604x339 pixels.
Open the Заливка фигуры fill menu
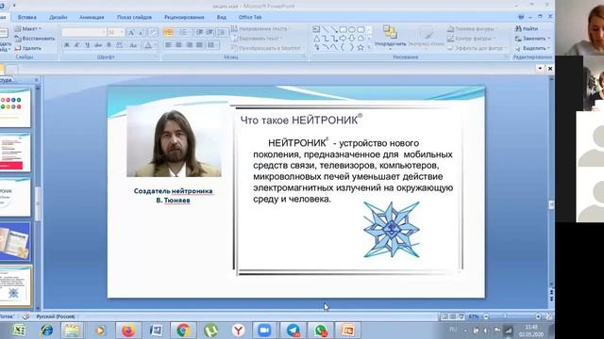coord(472,29)
